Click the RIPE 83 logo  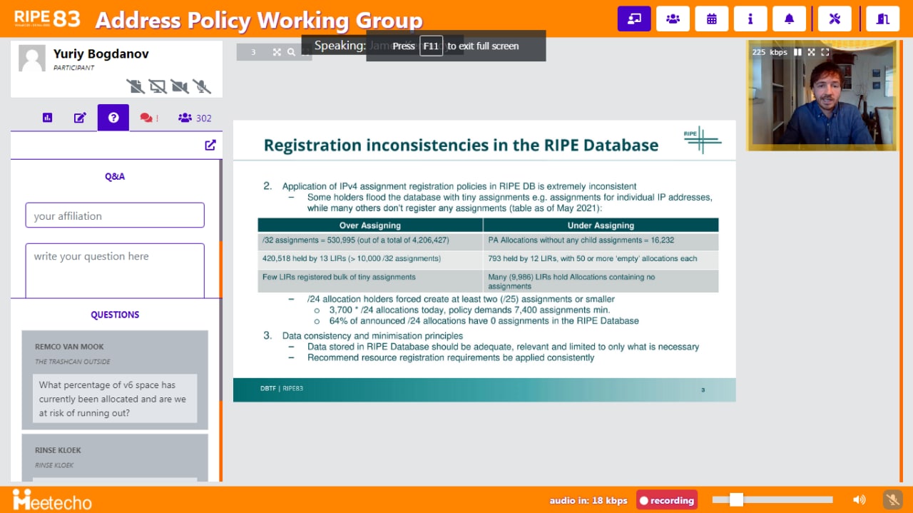[x=47, y=19]
